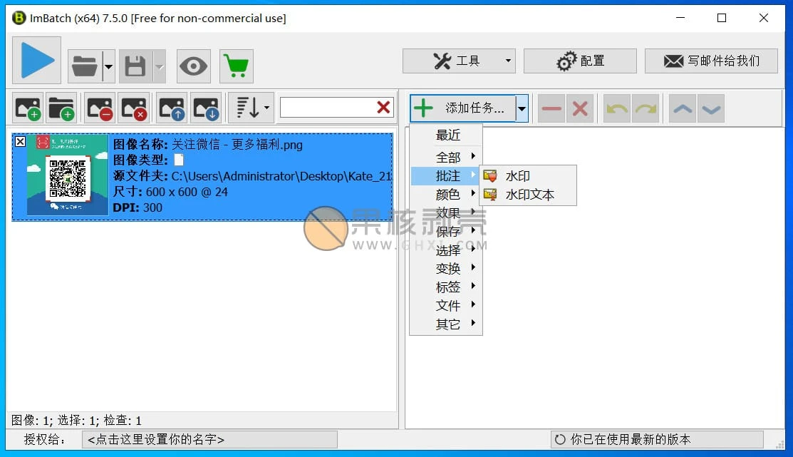Screen dimensions: 793x457
Task: Expand the 颜色 color submenu
Action: [x=446, y=195]
